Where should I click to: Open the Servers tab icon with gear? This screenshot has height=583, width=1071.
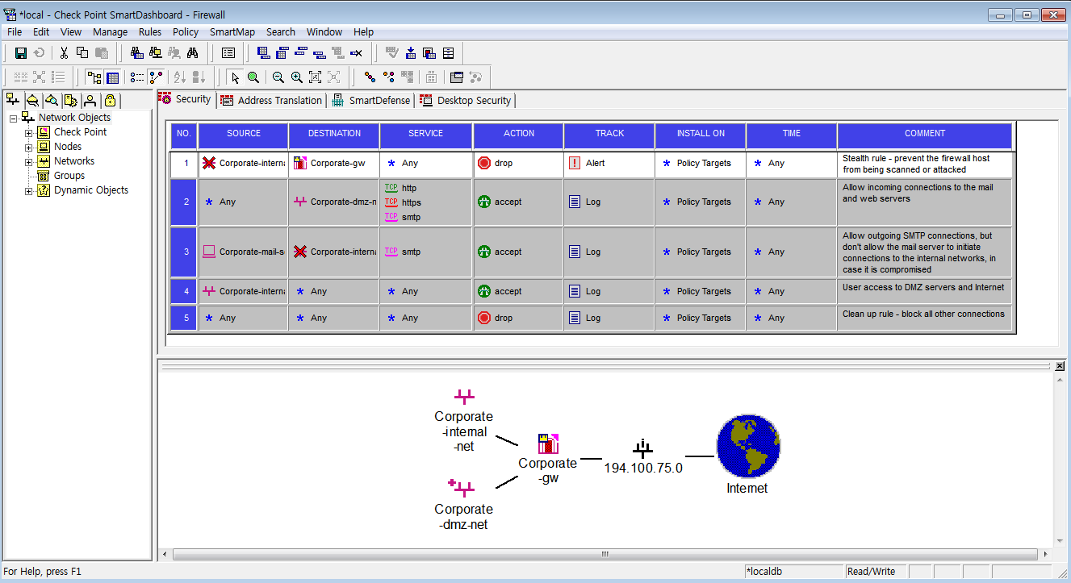pos(71,100)
